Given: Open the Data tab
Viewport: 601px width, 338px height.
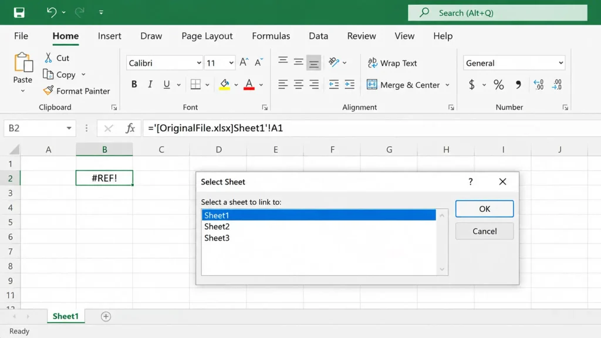Looking at the screenshot, I should coord(319,36).
